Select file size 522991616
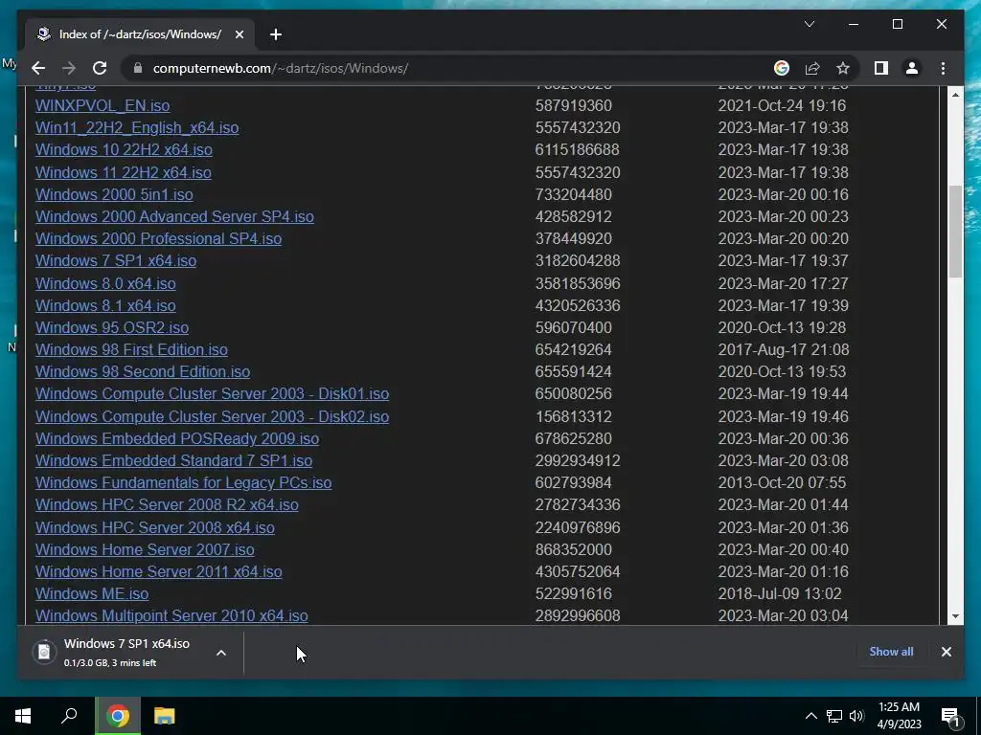 click(x=573, y=593)
